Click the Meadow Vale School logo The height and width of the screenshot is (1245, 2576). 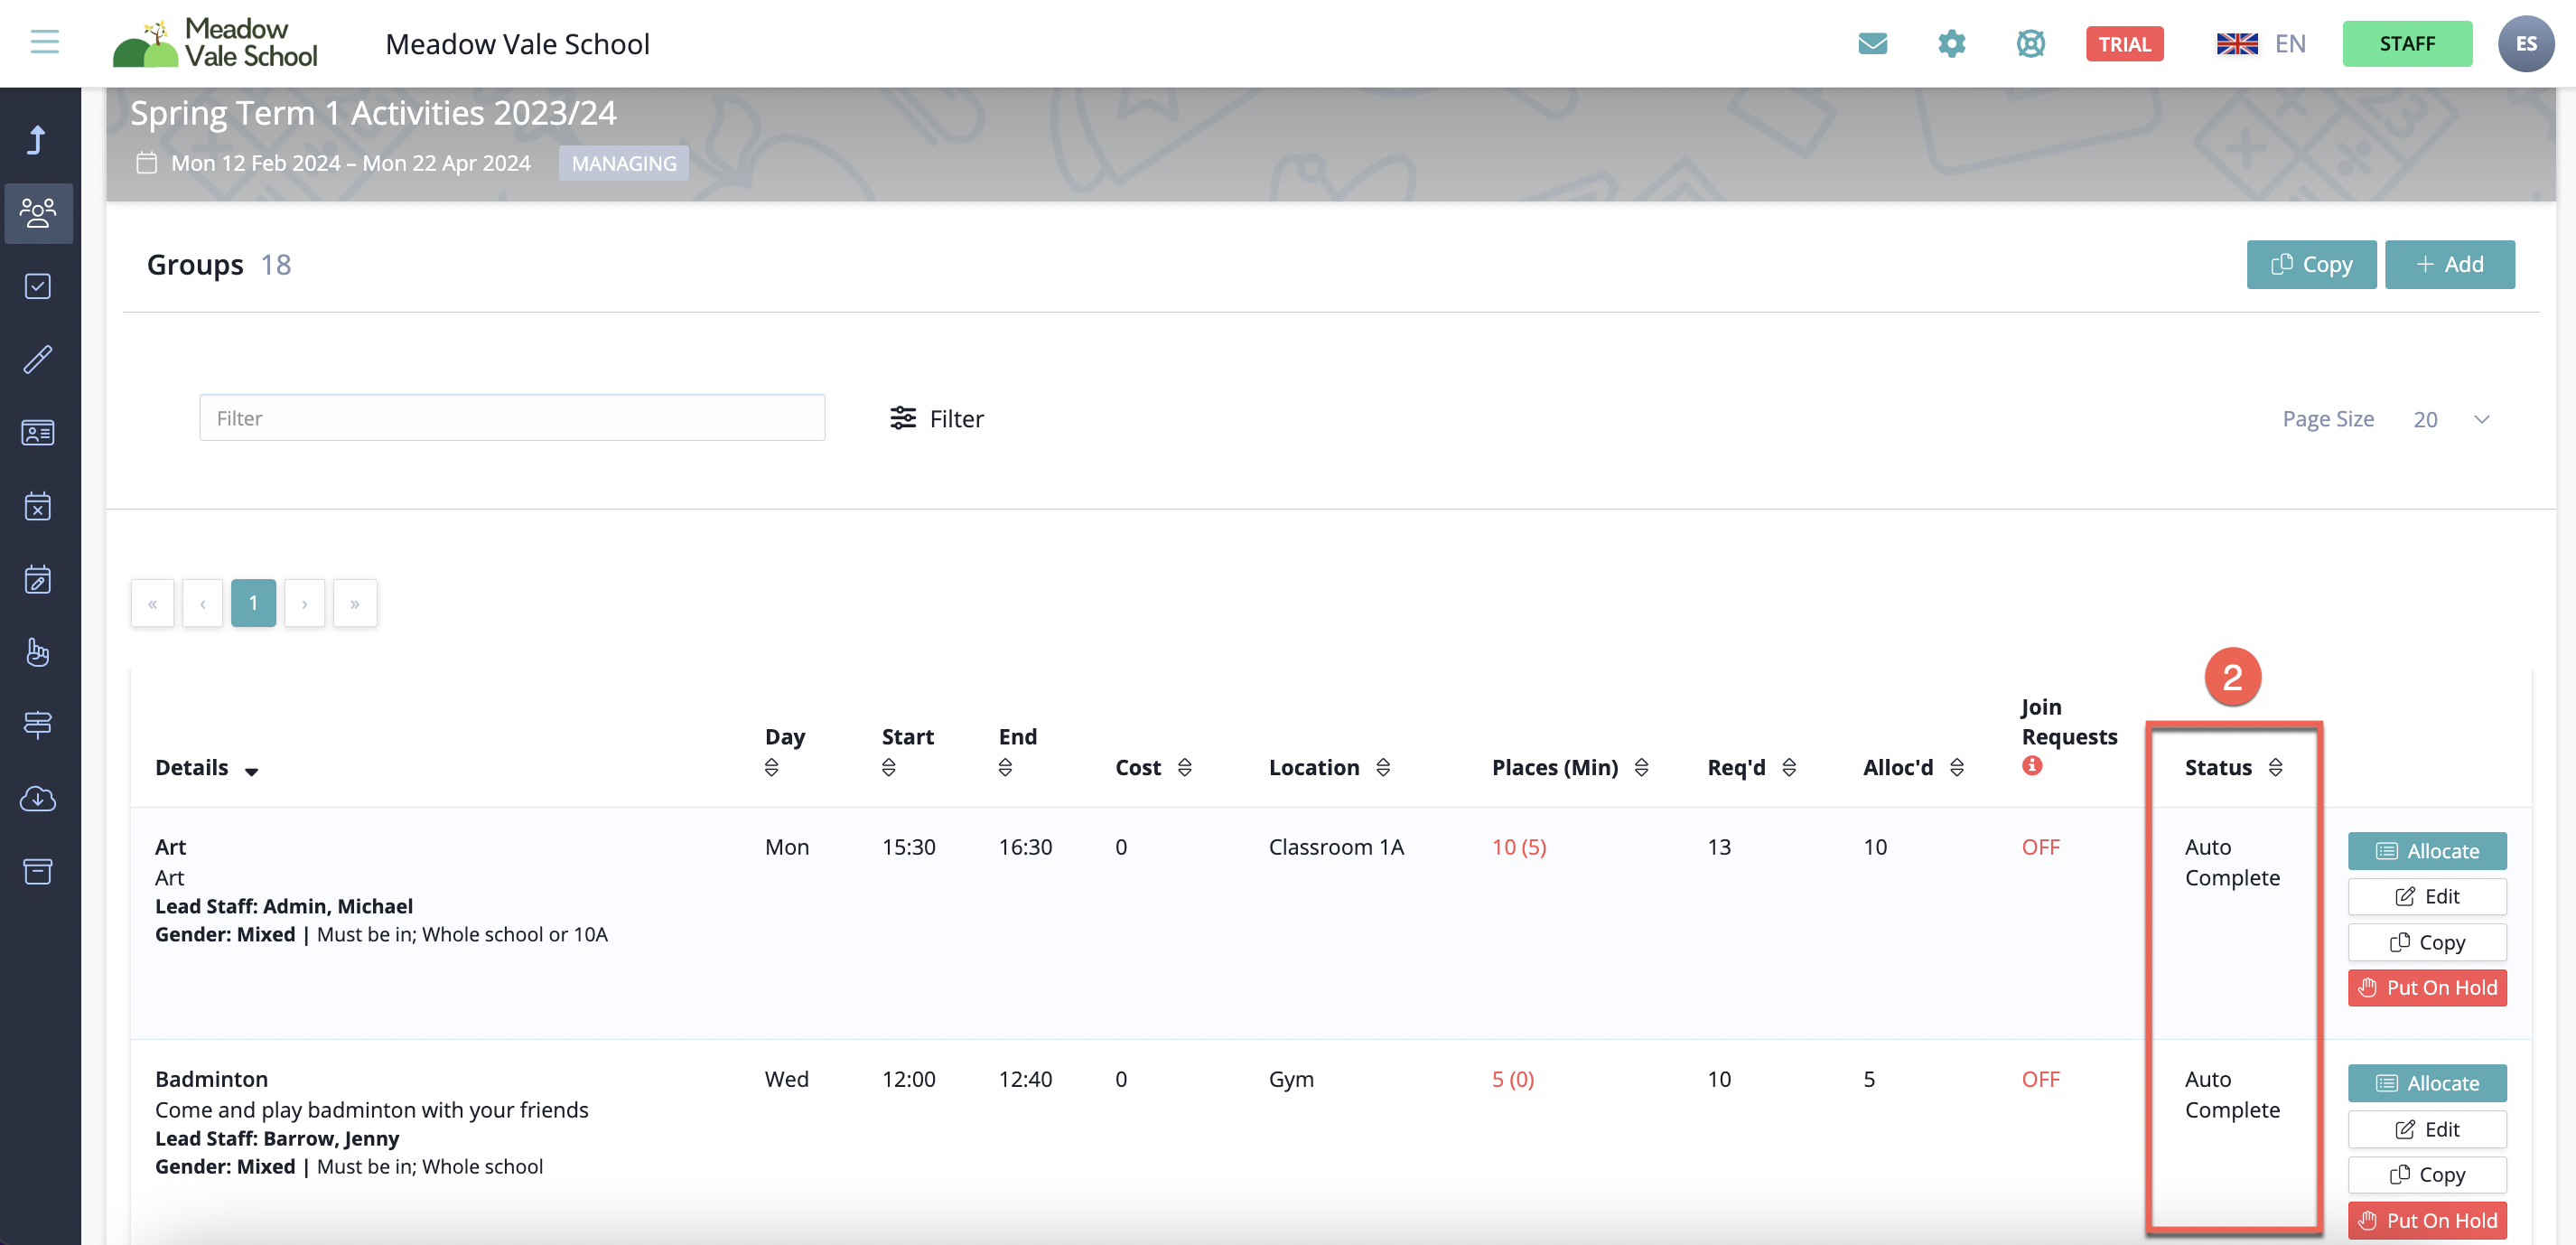tap(216, 43)
